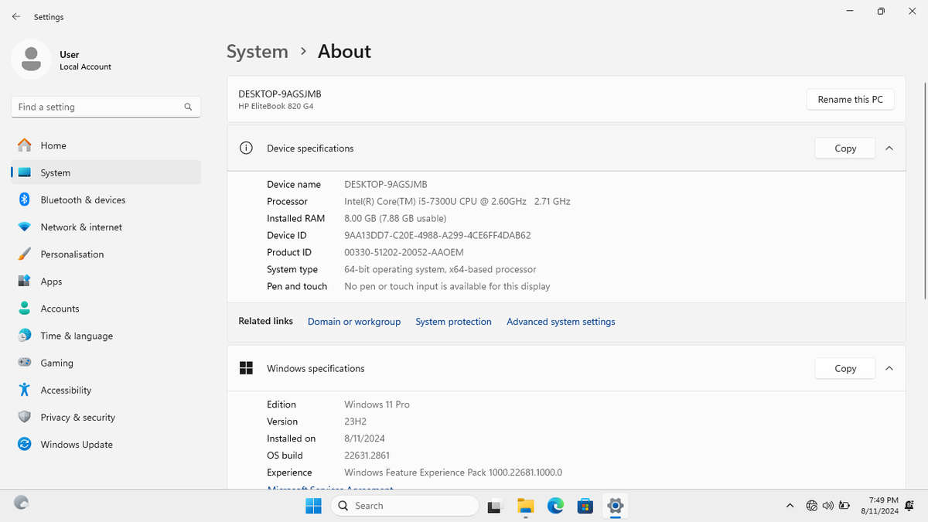The image size is (928, 522).
Task: Select Gaming in the sidebar
Action: click(x=56, y=363)
